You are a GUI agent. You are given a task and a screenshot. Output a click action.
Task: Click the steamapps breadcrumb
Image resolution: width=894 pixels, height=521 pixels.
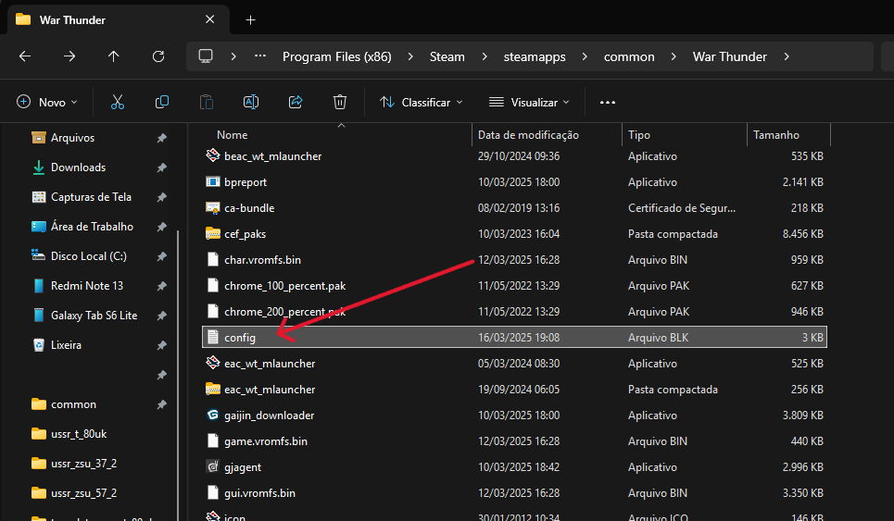(535, 56)
